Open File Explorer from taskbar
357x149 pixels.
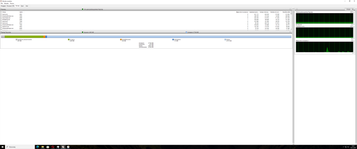(42, 147)
